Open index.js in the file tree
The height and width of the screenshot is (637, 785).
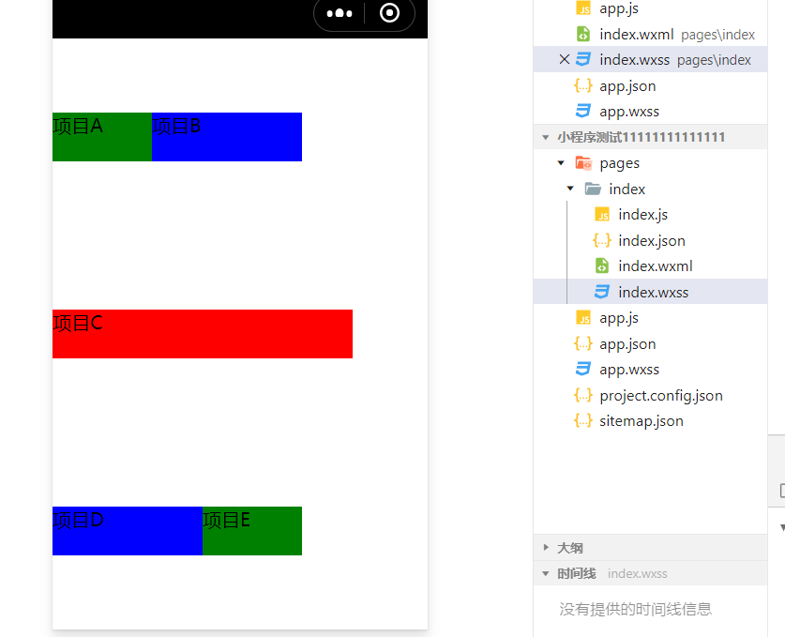[642, 215]
